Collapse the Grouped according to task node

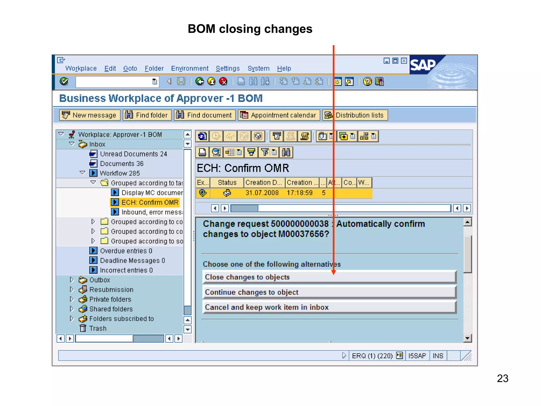click(x=93, y=182)
